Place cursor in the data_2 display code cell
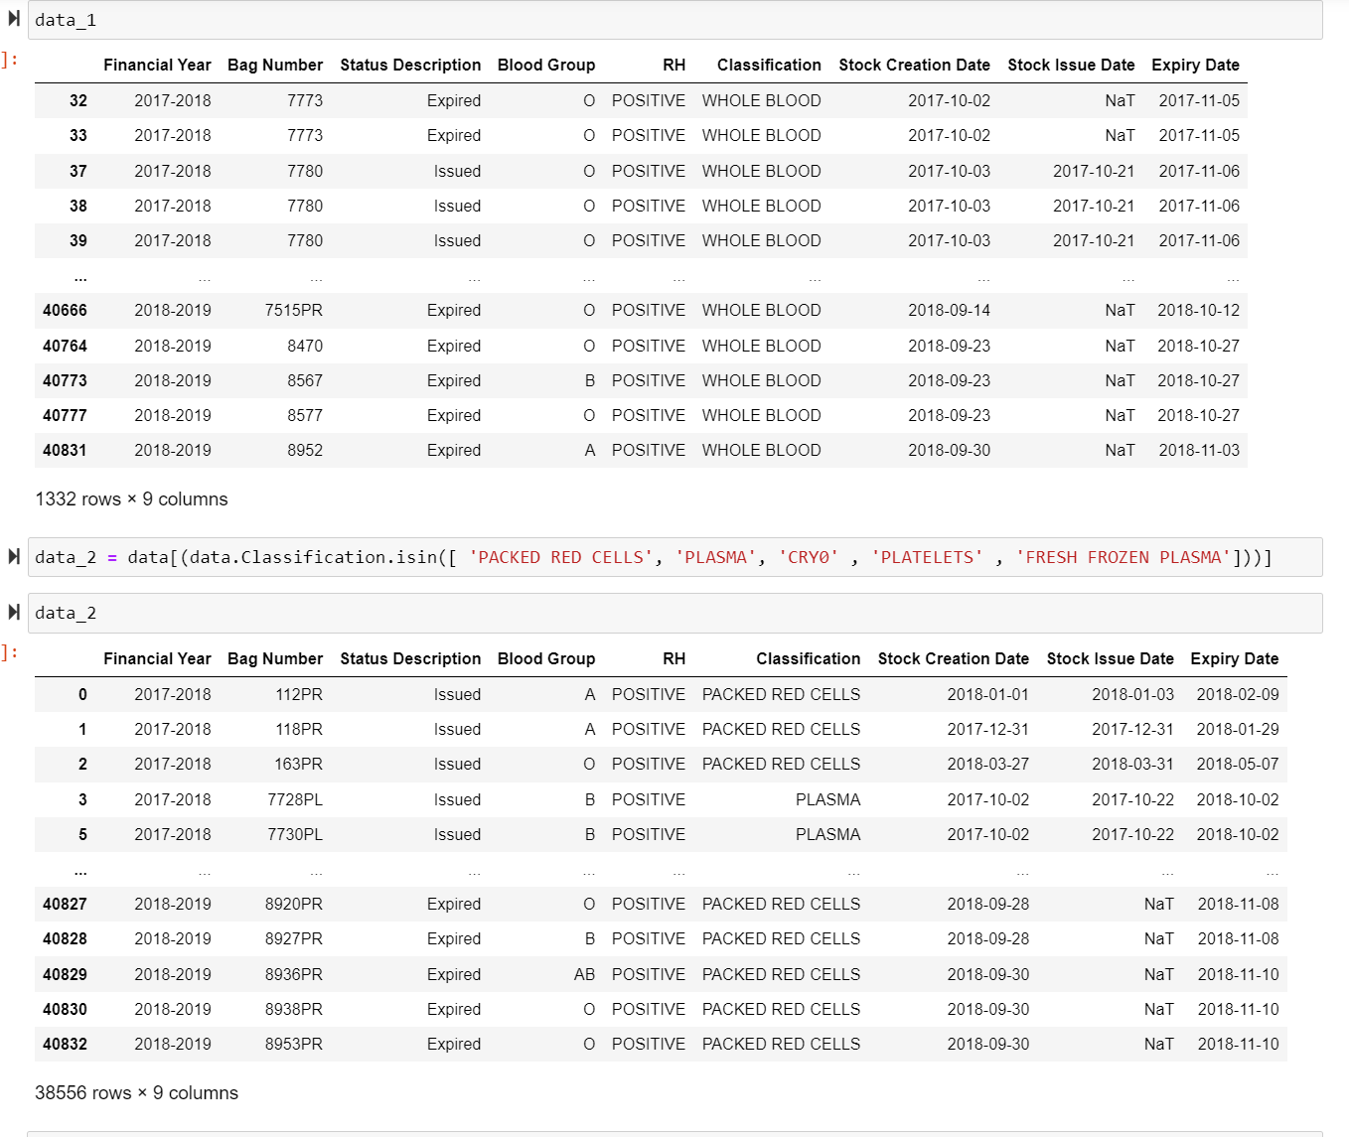Viewport: 1349px width, 1137px height. coord(674,613)
